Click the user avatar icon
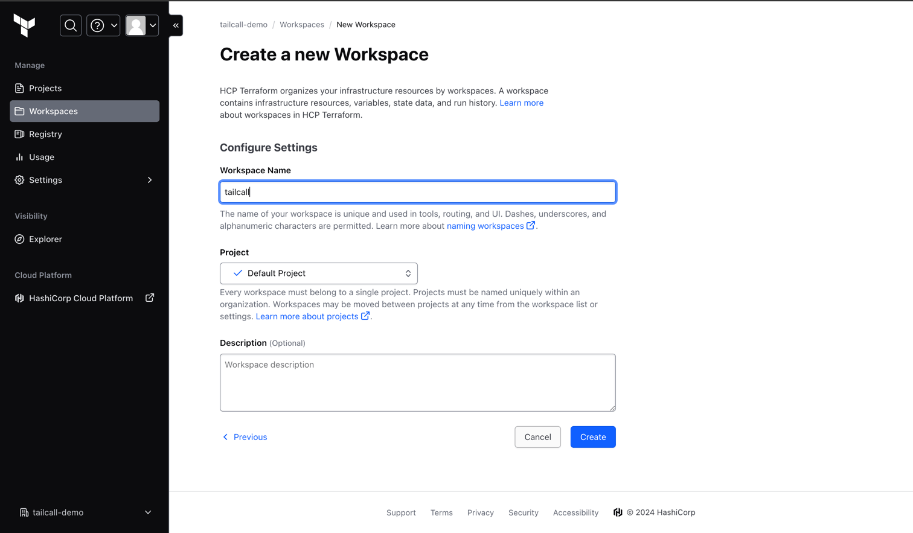This screenshot has height=533, width=913. 137,25
